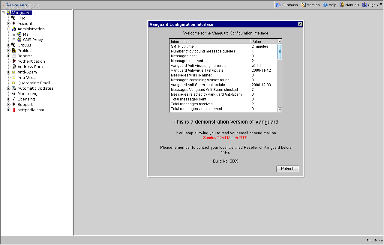Select the Anti-Virus tree label
The image size is (384, 245).
click(27, 77)
